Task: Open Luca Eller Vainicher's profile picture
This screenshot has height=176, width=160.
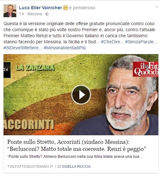Action: tap(10, 11)
